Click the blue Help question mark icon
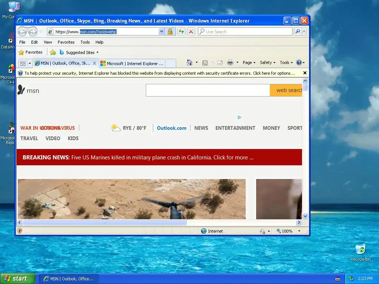379x284 pixels. point(299,62)
